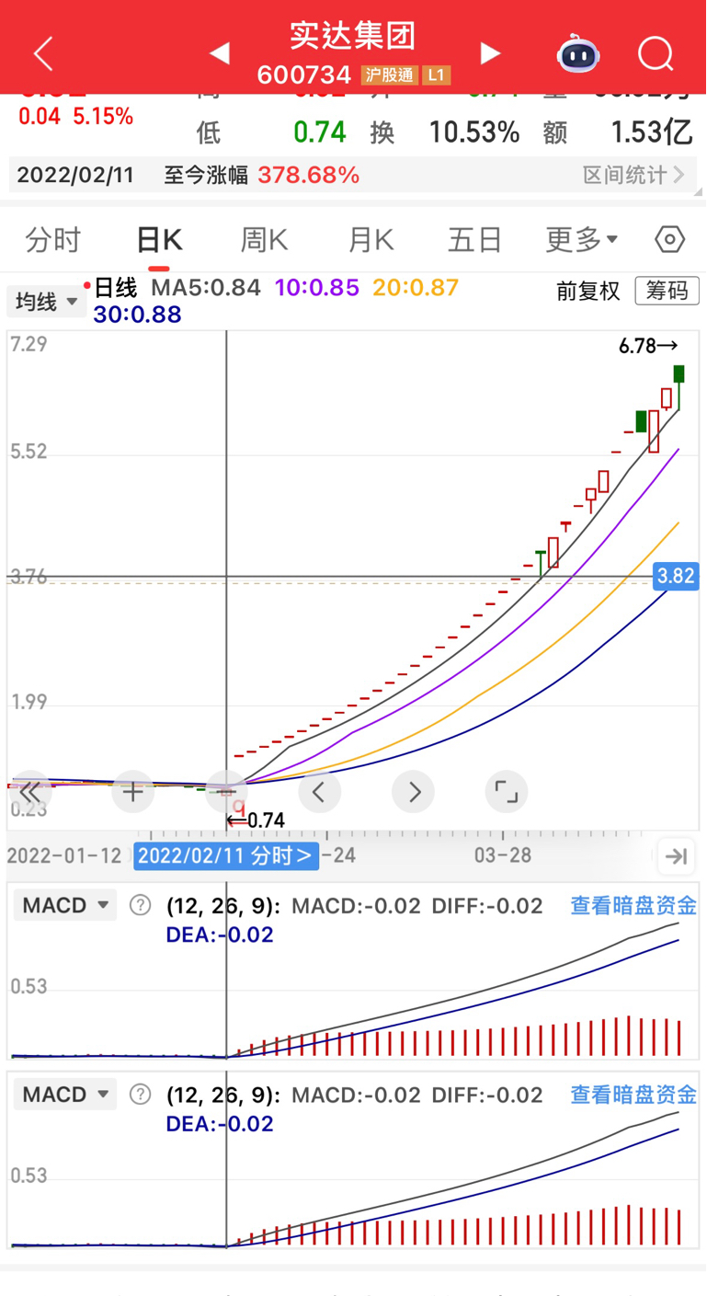Tap 至今涨幅 378.68% value
The image size is (707, 1296).
(308, 175)
